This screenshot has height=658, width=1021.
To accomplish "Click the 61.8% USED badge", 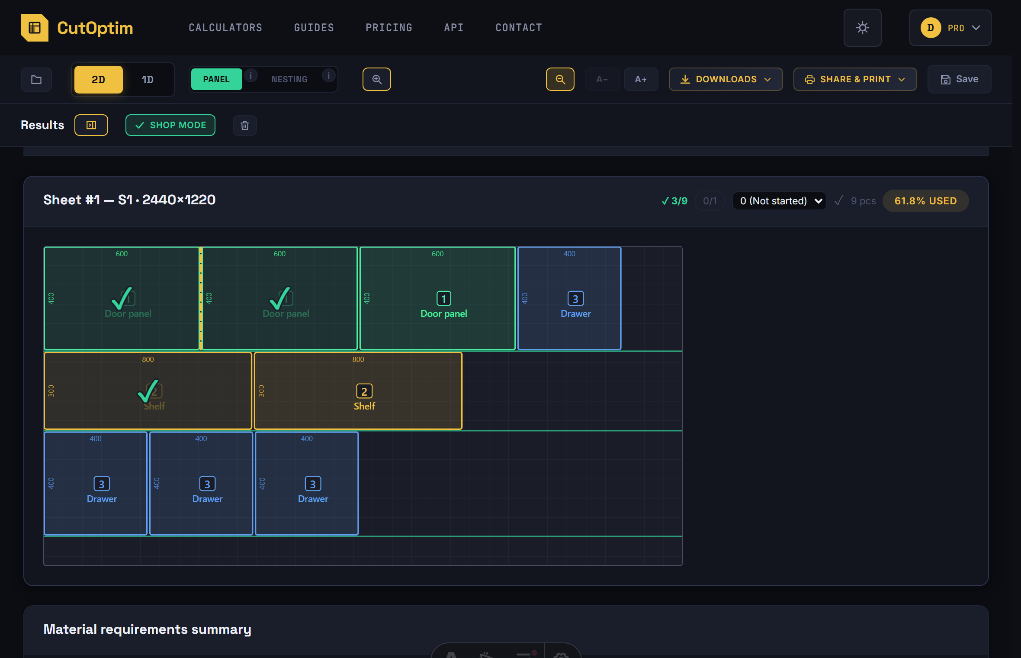I will tap(925, 201).
